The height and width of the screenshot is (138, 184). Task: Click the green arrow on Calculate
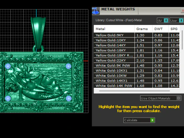click(x=152, y=120)
